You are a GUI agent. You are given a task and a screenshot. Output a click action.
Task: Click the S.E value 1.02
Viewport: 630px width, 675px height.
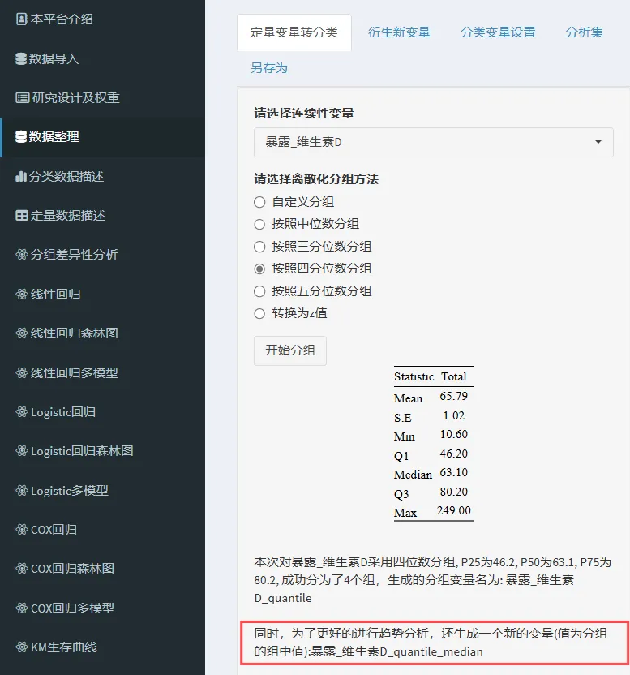[x=453, y=415]
